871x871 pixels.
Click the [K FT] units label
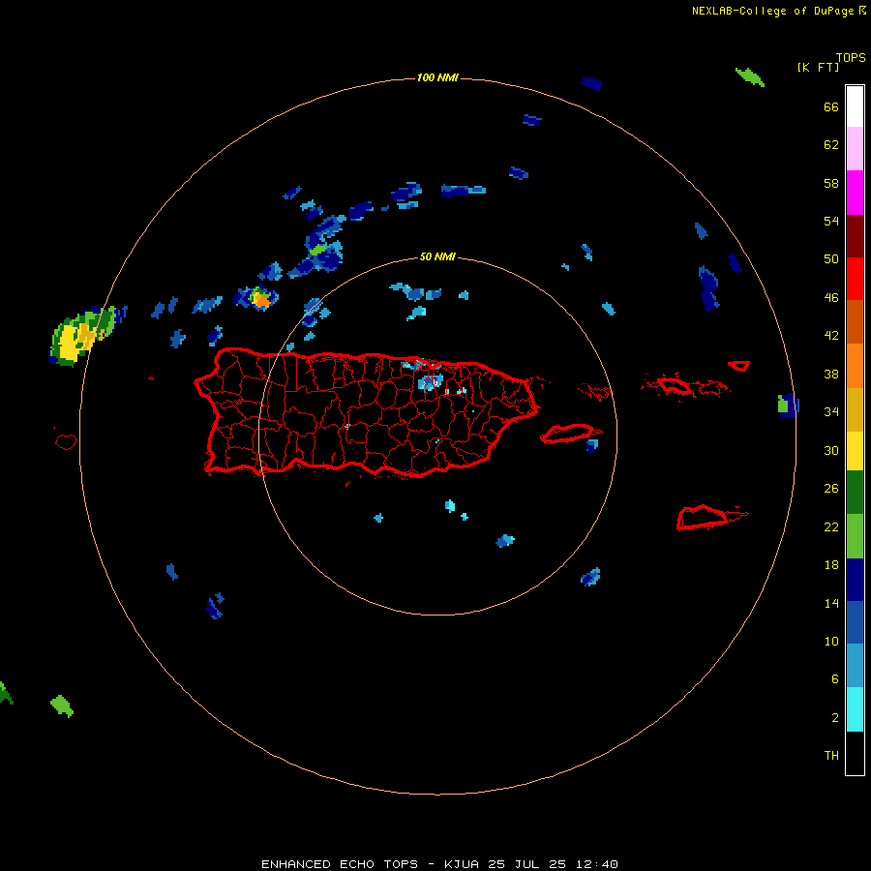[818, 67]
